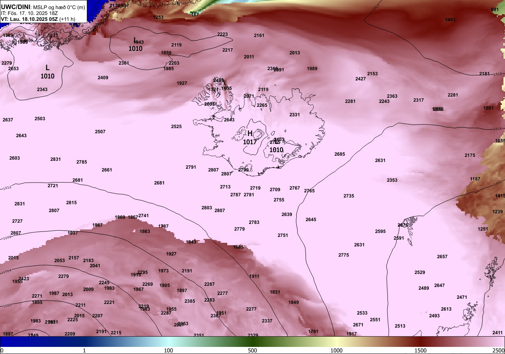Click the height value 2755
The height and width of the screenshot is (354, 505).
click(279, 200)
